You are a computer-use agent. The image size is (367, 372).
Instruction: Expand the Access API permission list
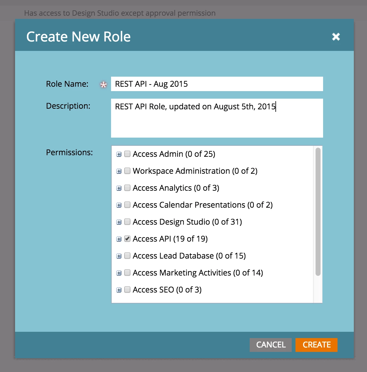(119, 239)
